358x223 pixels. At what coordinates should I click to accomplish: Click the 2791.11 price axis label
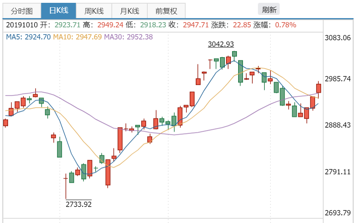click(x=338, y=172)
